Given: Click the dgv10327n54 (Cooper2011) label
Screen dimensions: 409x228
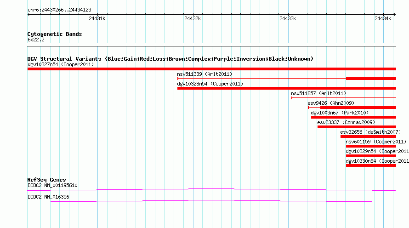Looking at the screenshot, I should tap(61, 64).
